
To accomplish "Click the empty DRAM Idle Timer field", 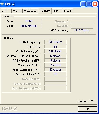I will [x=55, y=79].
